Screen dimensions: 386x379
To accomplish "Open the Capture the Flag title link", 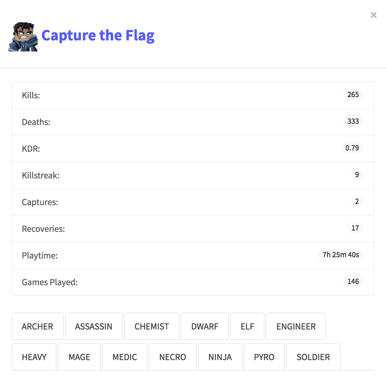I will coord(98,35).
